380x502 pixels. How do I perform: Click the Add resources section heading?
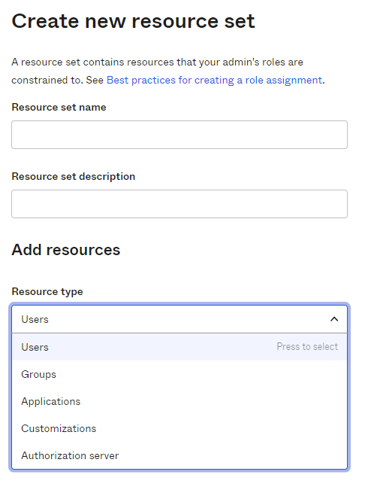point(66,250)
